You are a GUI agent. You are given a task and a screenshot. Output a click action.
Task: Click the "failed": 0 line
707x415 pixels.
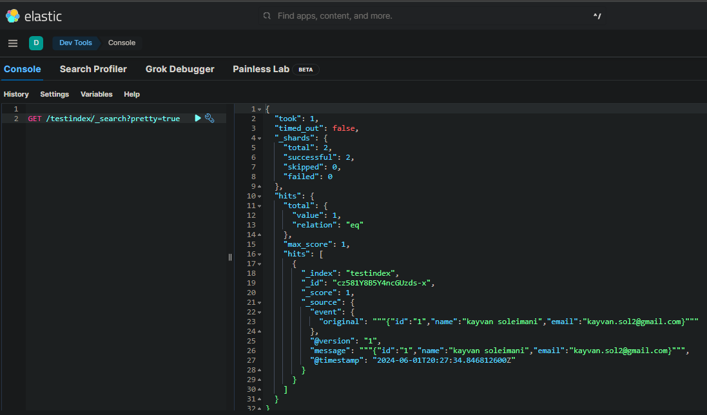(308, 177)
